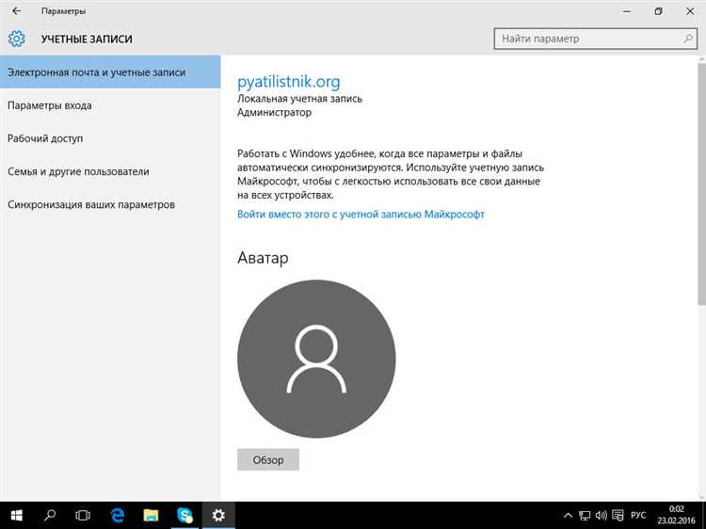Click the volume icon in the system tray

602,515
